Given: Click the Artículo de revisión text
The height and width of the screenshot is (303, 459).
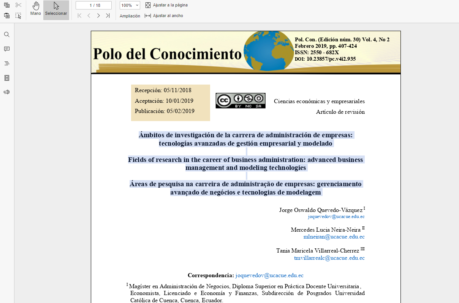Looking at the screenshot, I should tap(340, 112).
